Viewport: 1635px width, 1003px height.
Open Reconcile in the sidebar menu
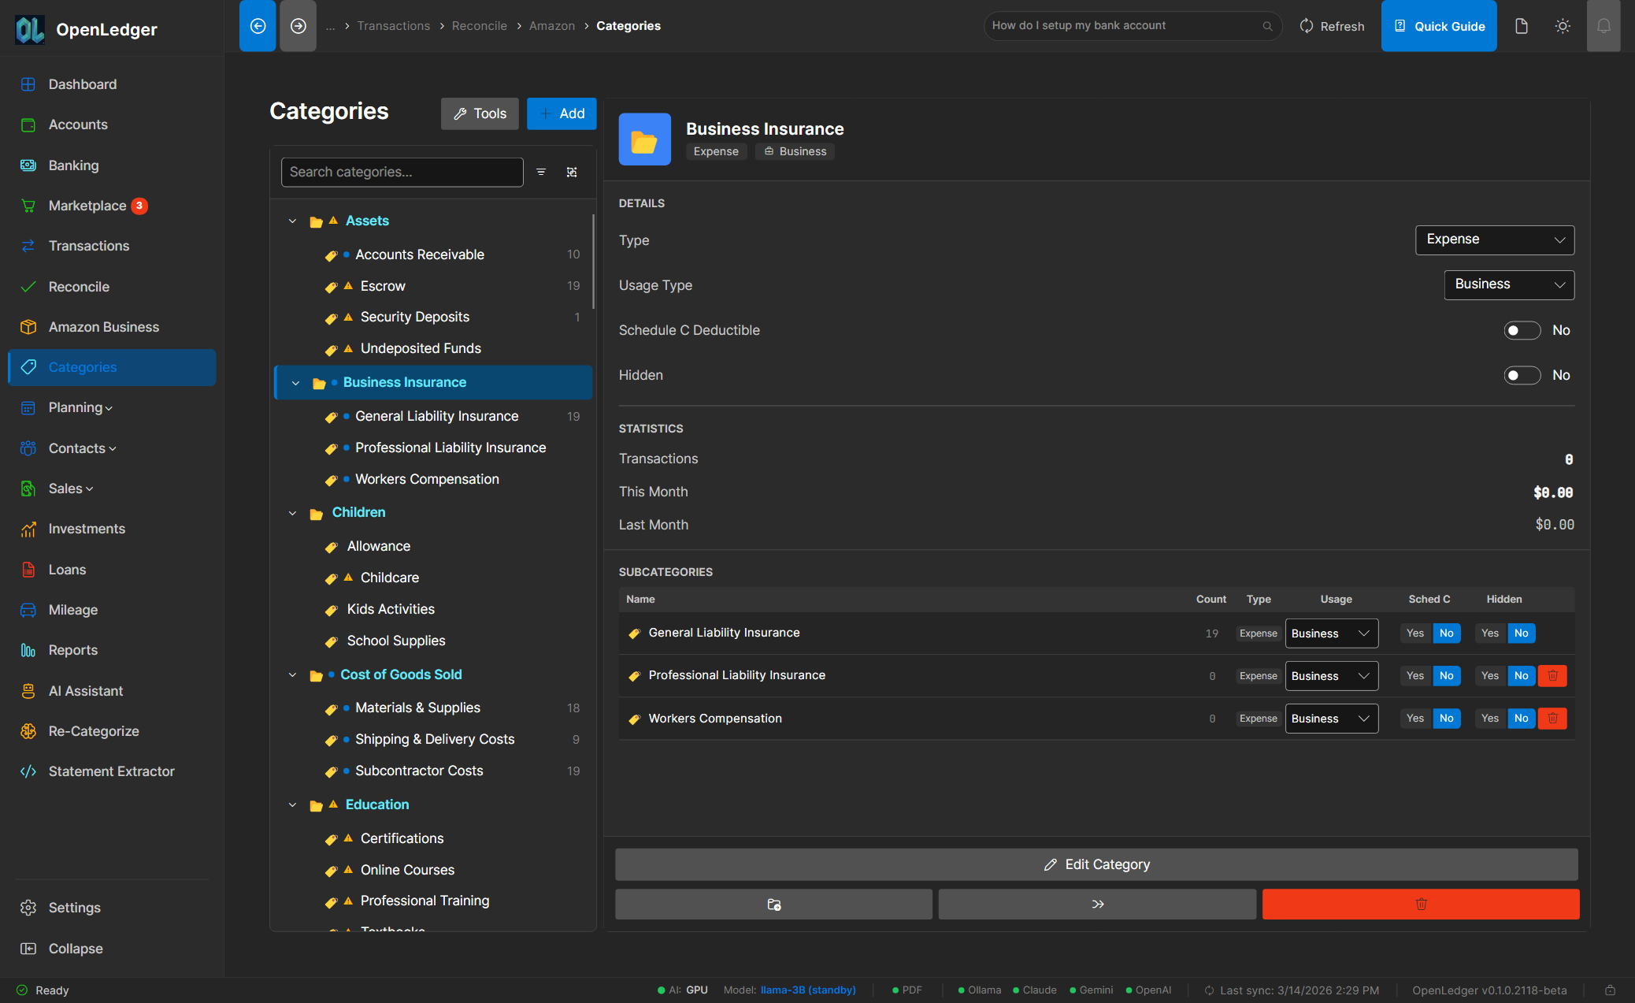tap(79, 287)
